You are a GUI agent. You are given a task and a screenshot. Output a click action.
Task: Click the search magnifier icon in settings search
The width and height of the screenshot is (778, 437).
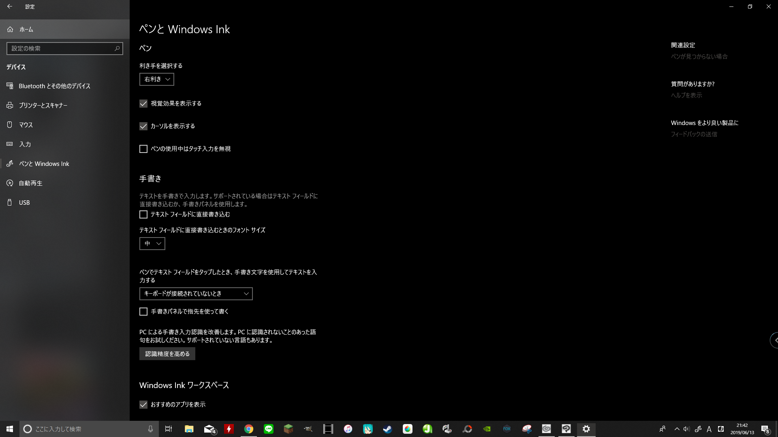[x=117, y=49]
